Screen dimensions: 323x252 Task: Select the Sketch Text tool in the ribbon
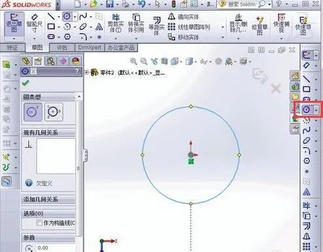99,27
